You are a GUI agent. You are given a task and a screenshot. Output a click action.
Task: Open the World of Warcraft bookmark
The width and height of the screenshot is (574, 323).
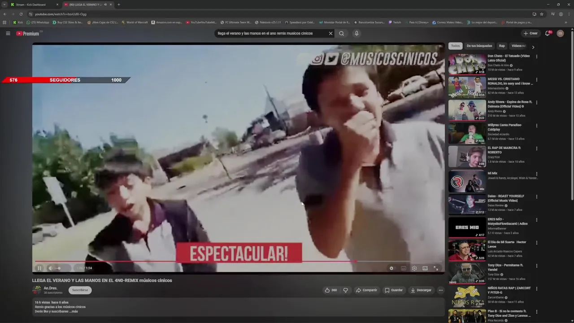click(x=135, y=22)
